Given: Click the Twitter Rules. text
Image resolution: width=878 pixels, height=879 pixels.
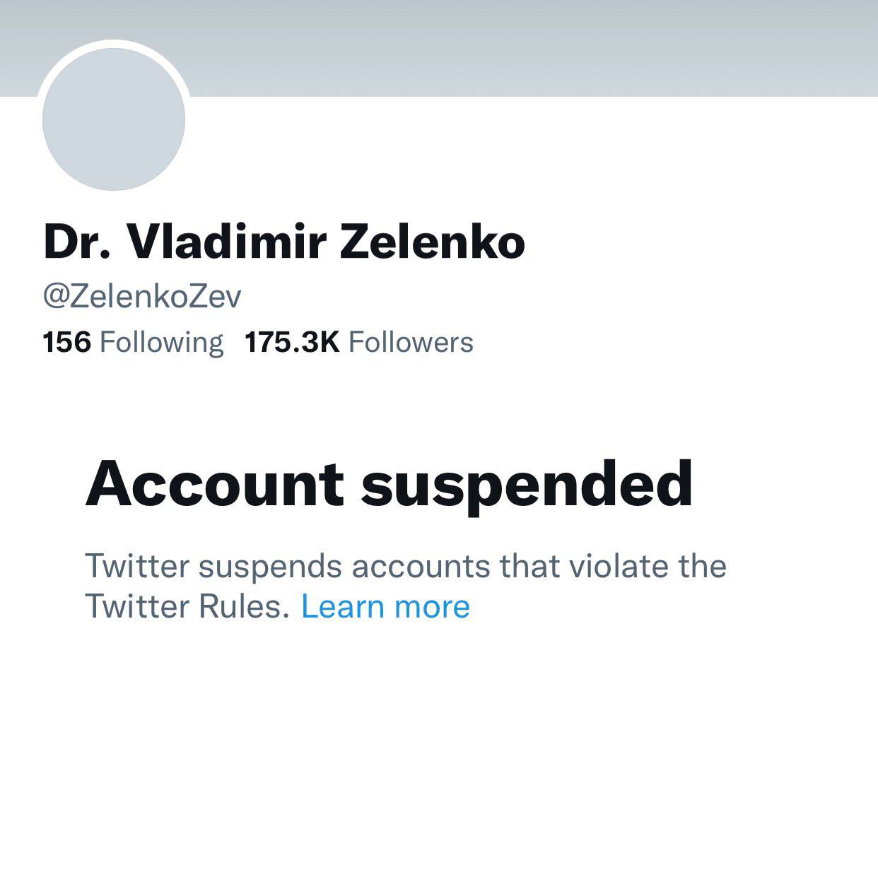Looking at the screenshot, I should tap(187, 606).
